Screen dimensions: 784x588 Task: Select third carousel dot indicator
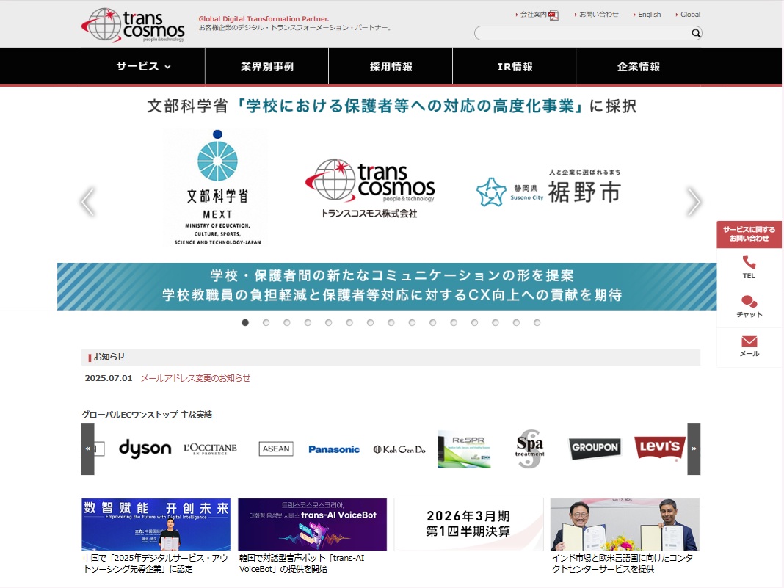[x=287, y=322]
